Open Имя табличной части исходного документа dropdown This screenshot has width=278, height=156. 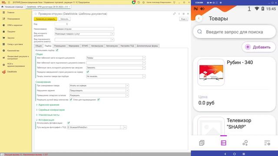tap(144, 58)
